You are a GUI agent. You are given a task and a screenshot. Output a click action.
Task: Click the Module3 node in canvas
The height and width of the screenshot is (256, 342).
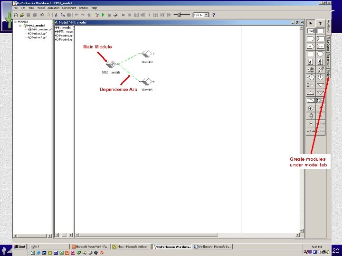[147, 82]
